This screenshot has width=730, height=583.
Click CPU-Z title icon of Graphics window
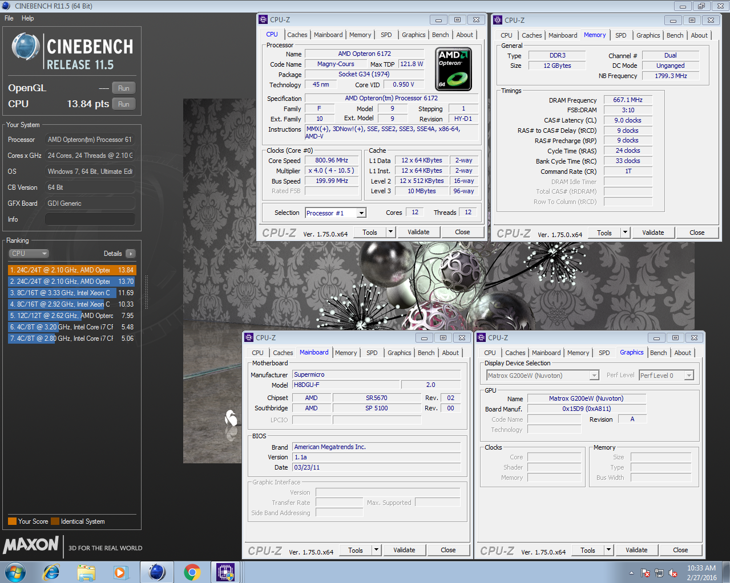[481, 337]
